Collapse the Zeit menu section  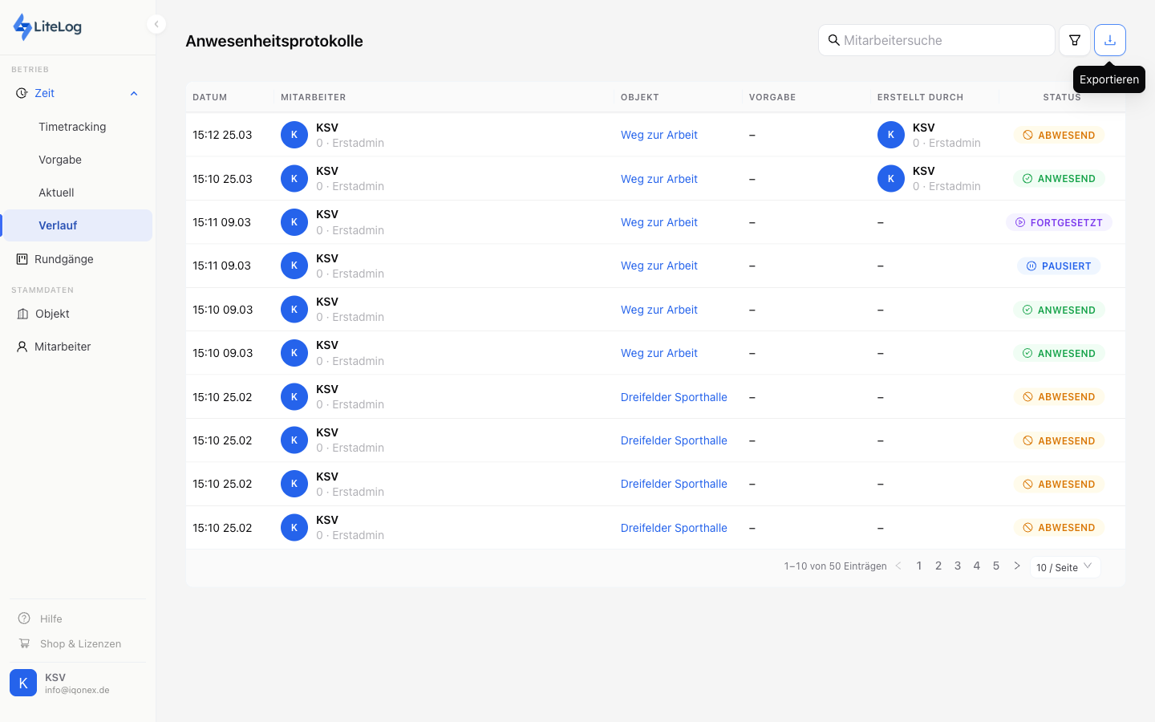point(133,93)
